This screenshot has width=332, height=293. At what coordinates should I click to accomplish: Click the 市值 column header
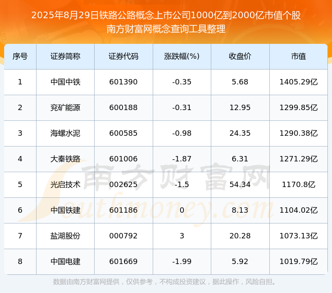click(298, 56)
